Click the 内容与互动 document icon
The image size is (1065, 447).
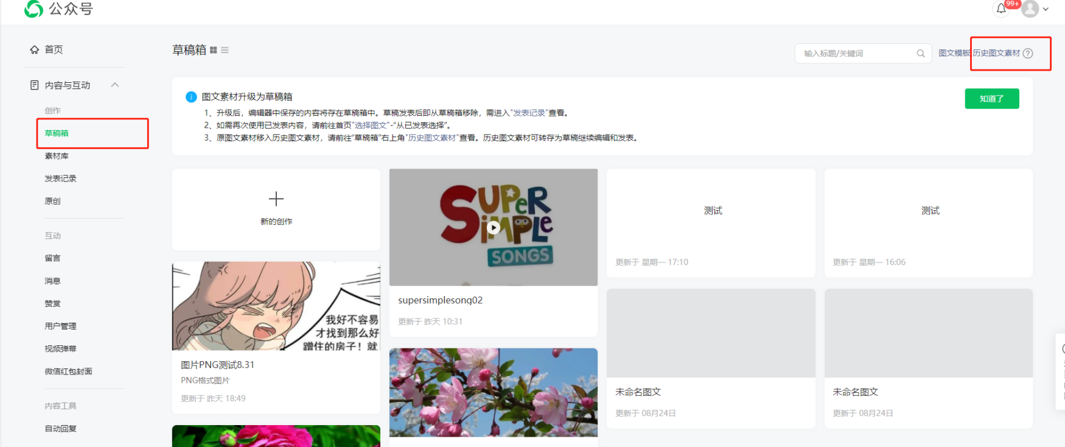click(35, 85)
